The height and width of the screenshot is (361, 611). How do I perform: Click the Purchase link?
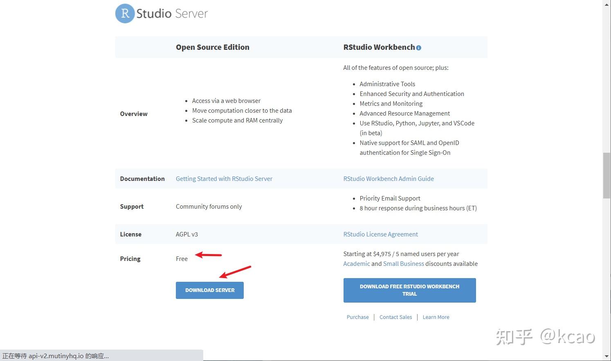[357, 317]
